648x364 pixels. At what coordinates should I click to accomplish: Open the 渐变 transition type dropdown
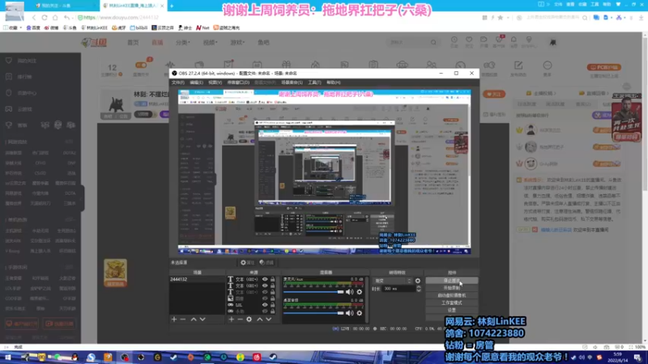pos(392,281)
